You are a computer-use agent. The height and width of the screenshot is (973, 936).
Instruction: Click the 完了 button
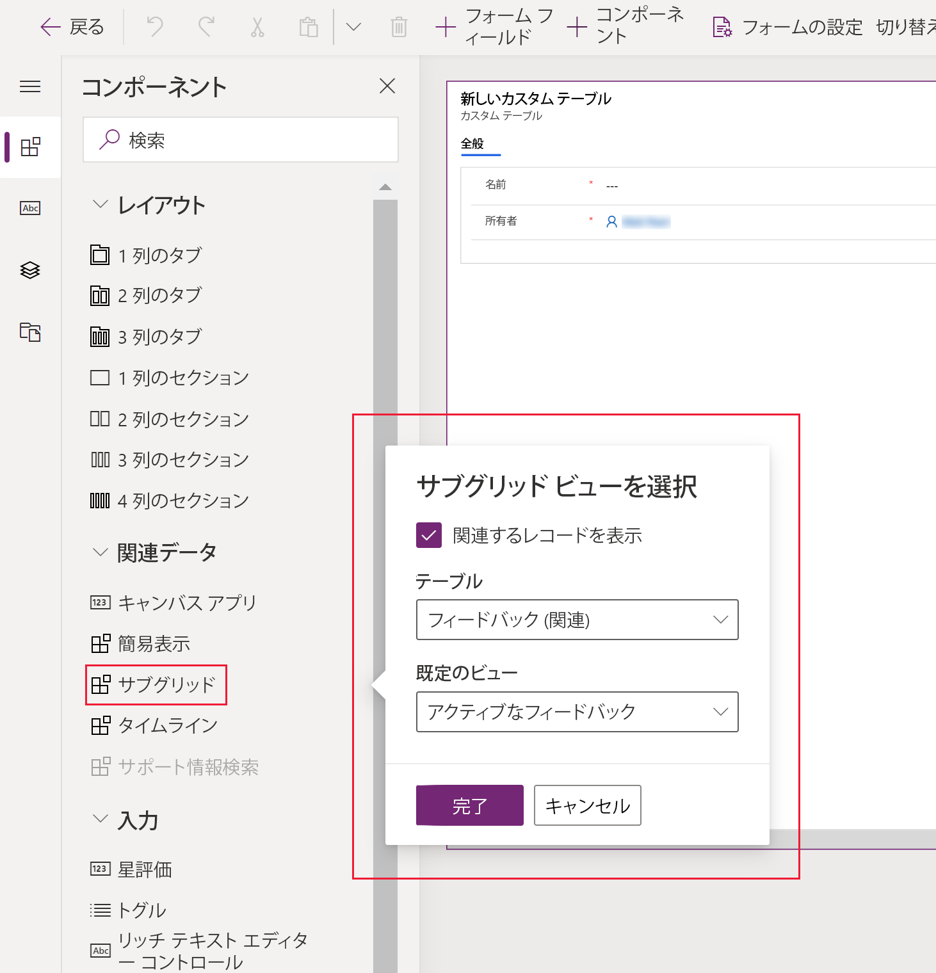(470, 805)
